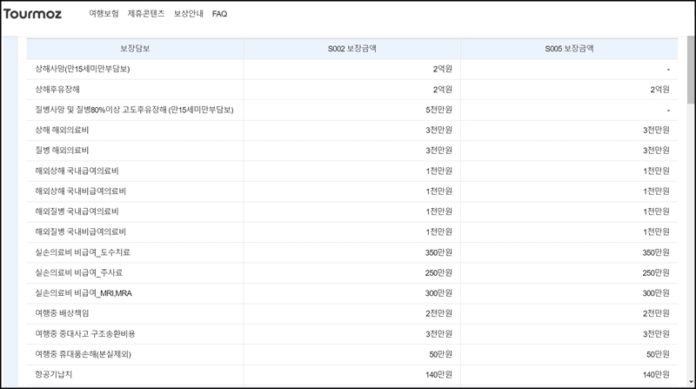Select the 실손의료비 비급여_MRI,MRA label
Image resolution: width=696 pixels, height=389 pixels.
(x=84, y=293)
